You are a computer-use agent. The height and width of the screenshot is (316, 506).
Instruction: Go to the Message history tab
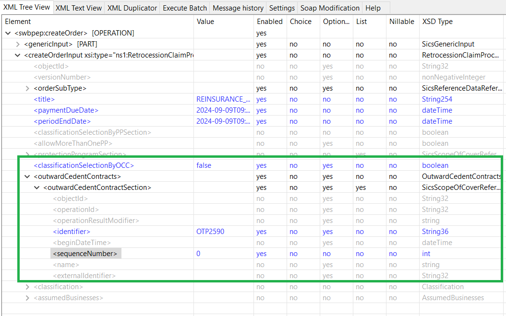[x=238, y=8]
